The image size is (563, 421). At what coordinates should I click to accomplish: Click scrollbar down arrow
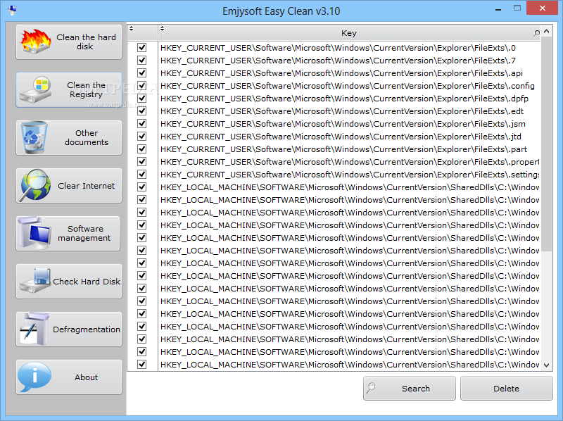click(547, 365)
